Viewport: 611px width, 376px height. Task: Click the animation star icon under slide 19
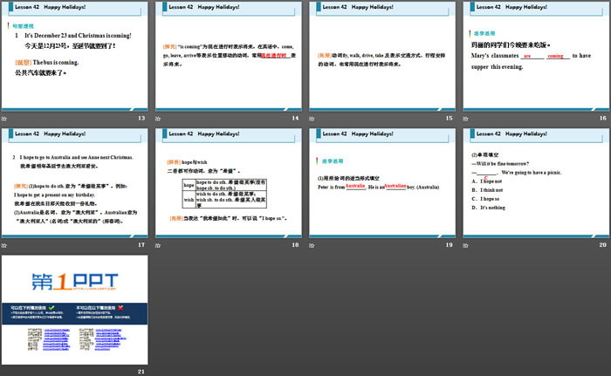[x=312, y=245]
